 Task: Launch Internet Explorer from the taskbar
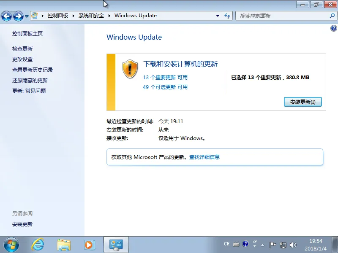click(x=38, y=244)
